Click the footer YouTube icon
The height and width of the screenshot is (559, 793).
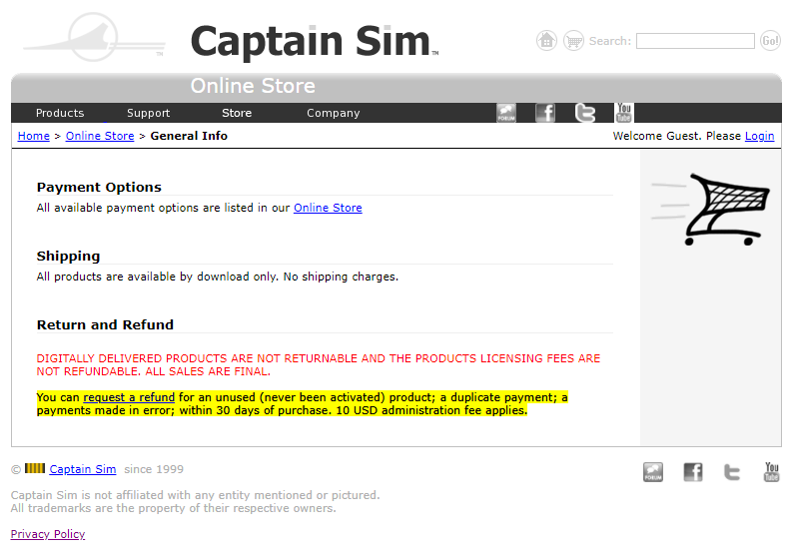tap(771, 471)
